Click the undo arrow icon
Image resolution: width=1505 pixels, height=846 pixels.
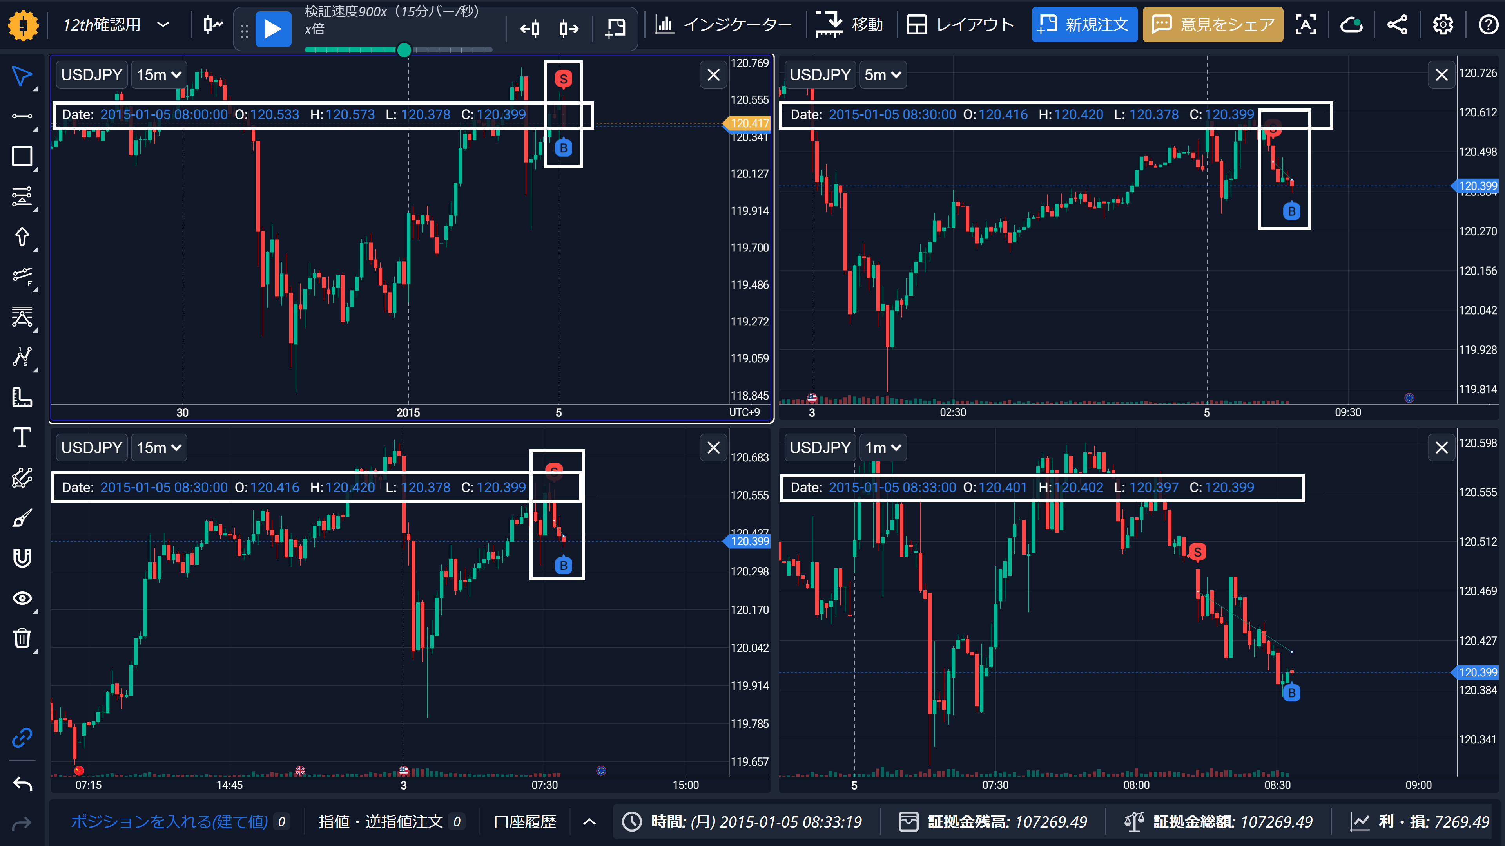(x=22, y=783)
